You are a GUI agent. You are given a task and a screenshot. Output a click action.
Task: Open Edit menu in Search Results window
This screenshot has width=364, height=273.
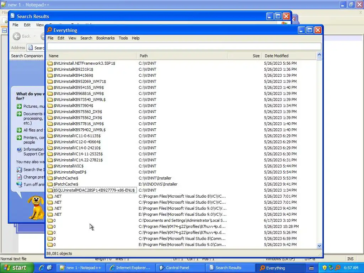click(27, 25)
